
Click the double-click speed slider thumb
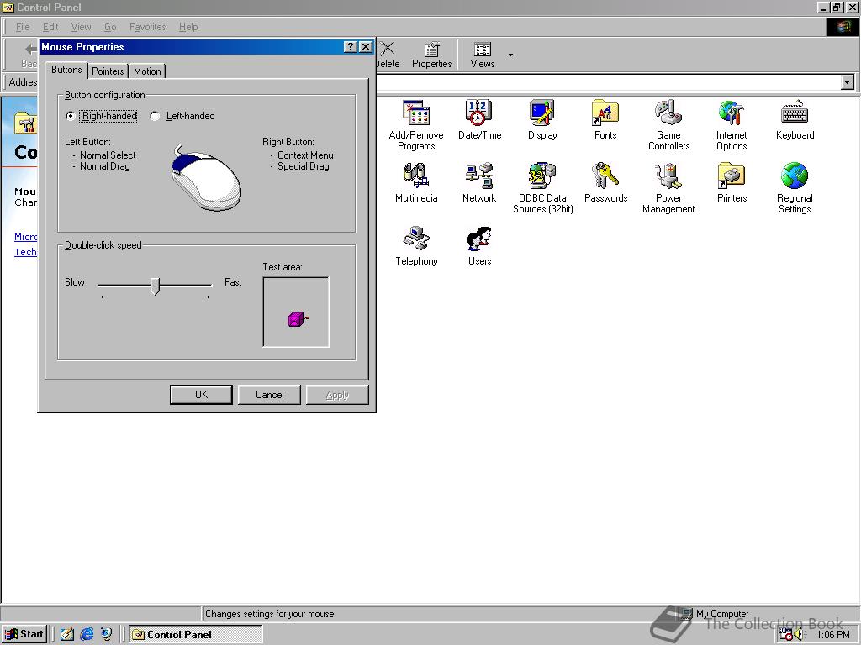tap(156, 286)
